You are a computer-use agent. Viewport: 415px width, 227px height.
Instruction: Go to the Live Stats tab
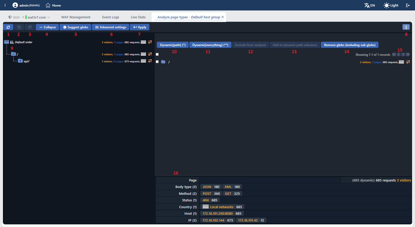tap(138, 17)
